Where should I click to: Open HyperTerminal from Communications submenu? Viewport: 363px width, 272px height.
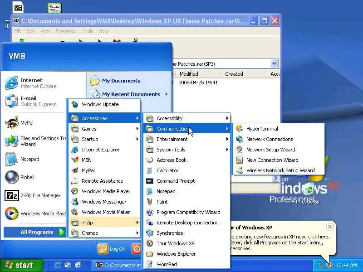(x=279, y=129)
